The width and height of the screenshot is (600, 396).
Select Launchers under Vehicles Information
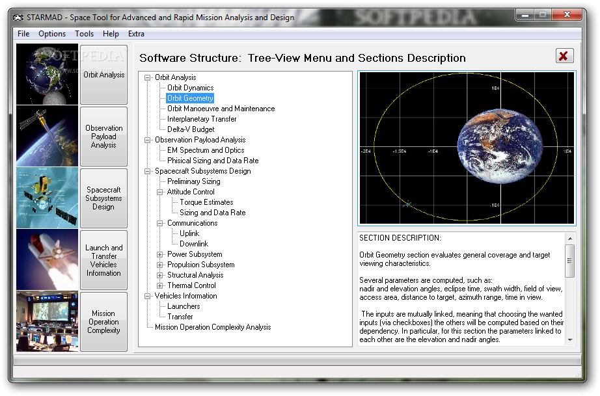(x=184, y=306)
